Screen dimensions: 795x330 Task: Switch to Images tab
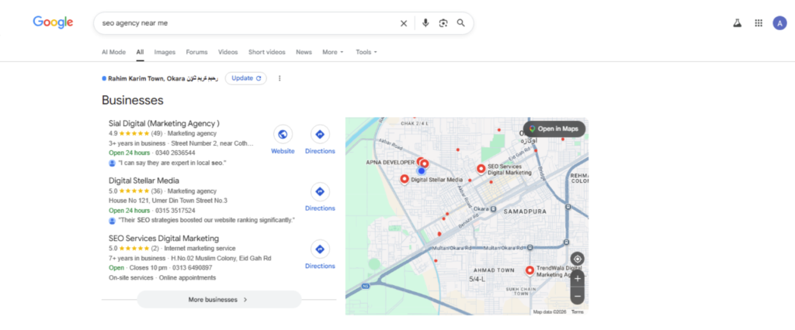click(165, 52)
